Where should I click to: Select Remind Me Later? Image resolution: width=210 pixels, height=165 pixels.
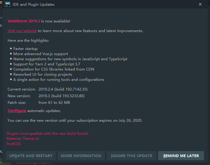(181, 156)
